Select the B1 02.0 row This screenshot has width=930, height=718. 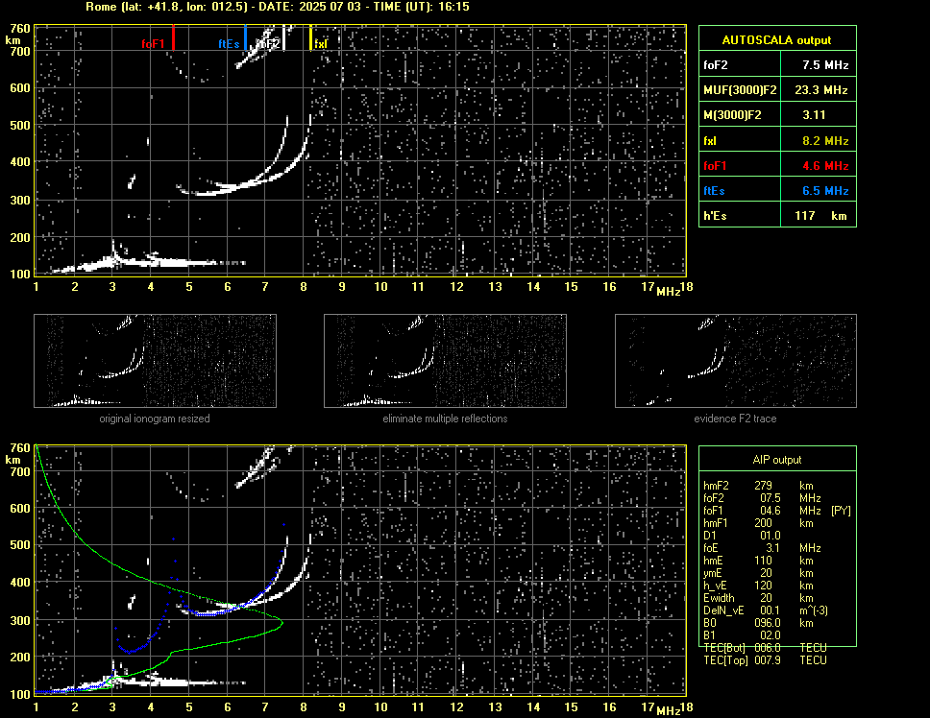[742, 634]
